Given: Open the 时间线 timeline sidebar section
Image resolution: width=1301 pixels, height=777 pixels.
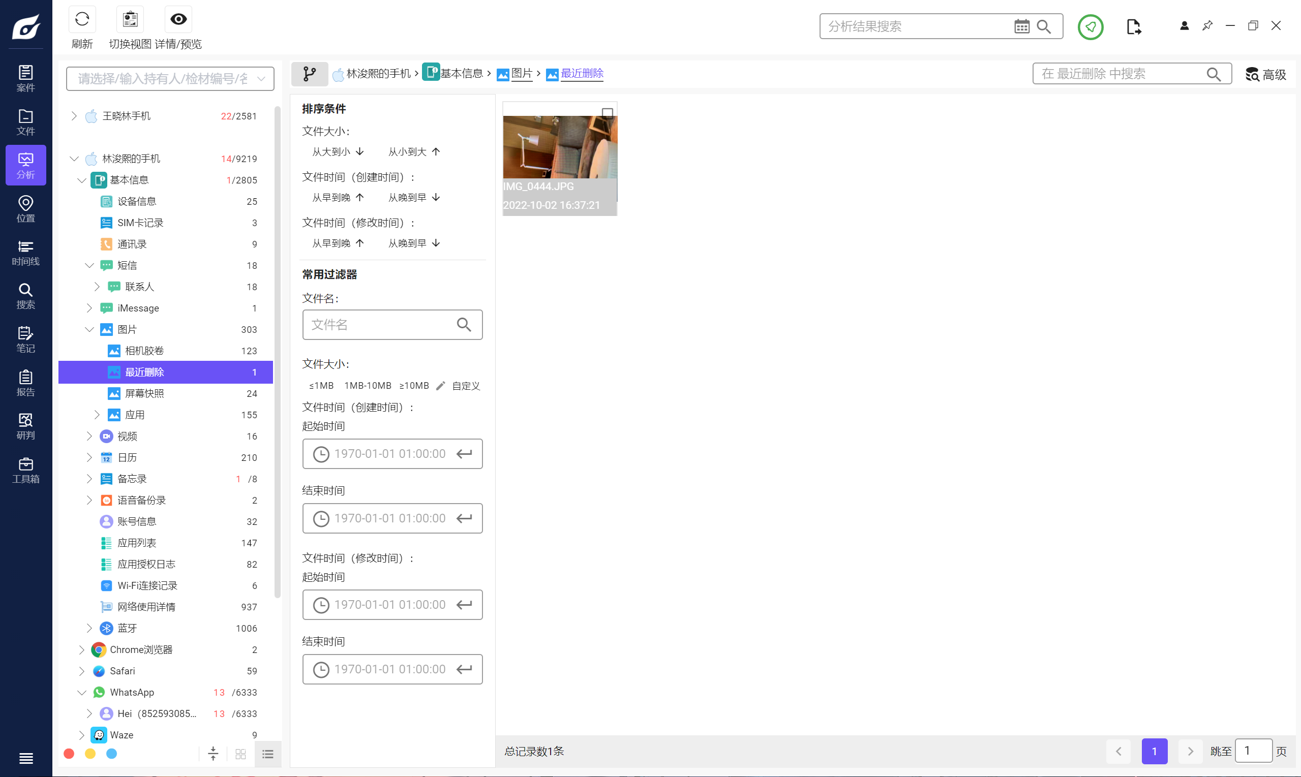Looking at the screenshot, I should (x=25, y=253).
